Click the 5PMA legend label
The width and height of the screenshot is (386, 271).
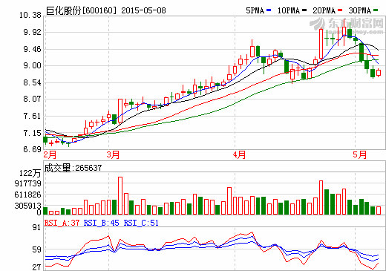click(x=255, y=10)
